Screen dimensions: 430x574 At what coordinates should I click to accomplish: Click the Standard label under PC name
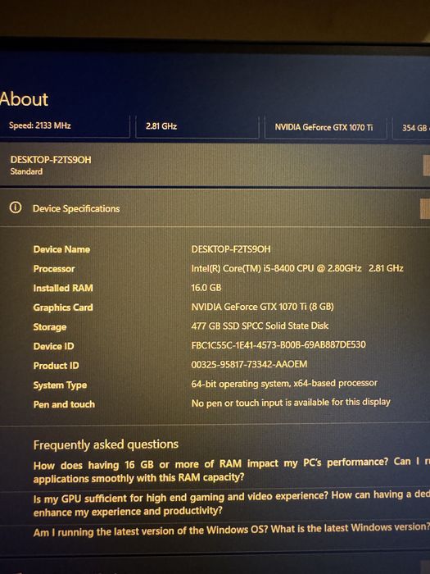pos(26,171)
